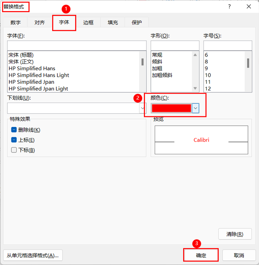
Task: Select 加粗倾斜 font style
Action: [x=162, y=75]
